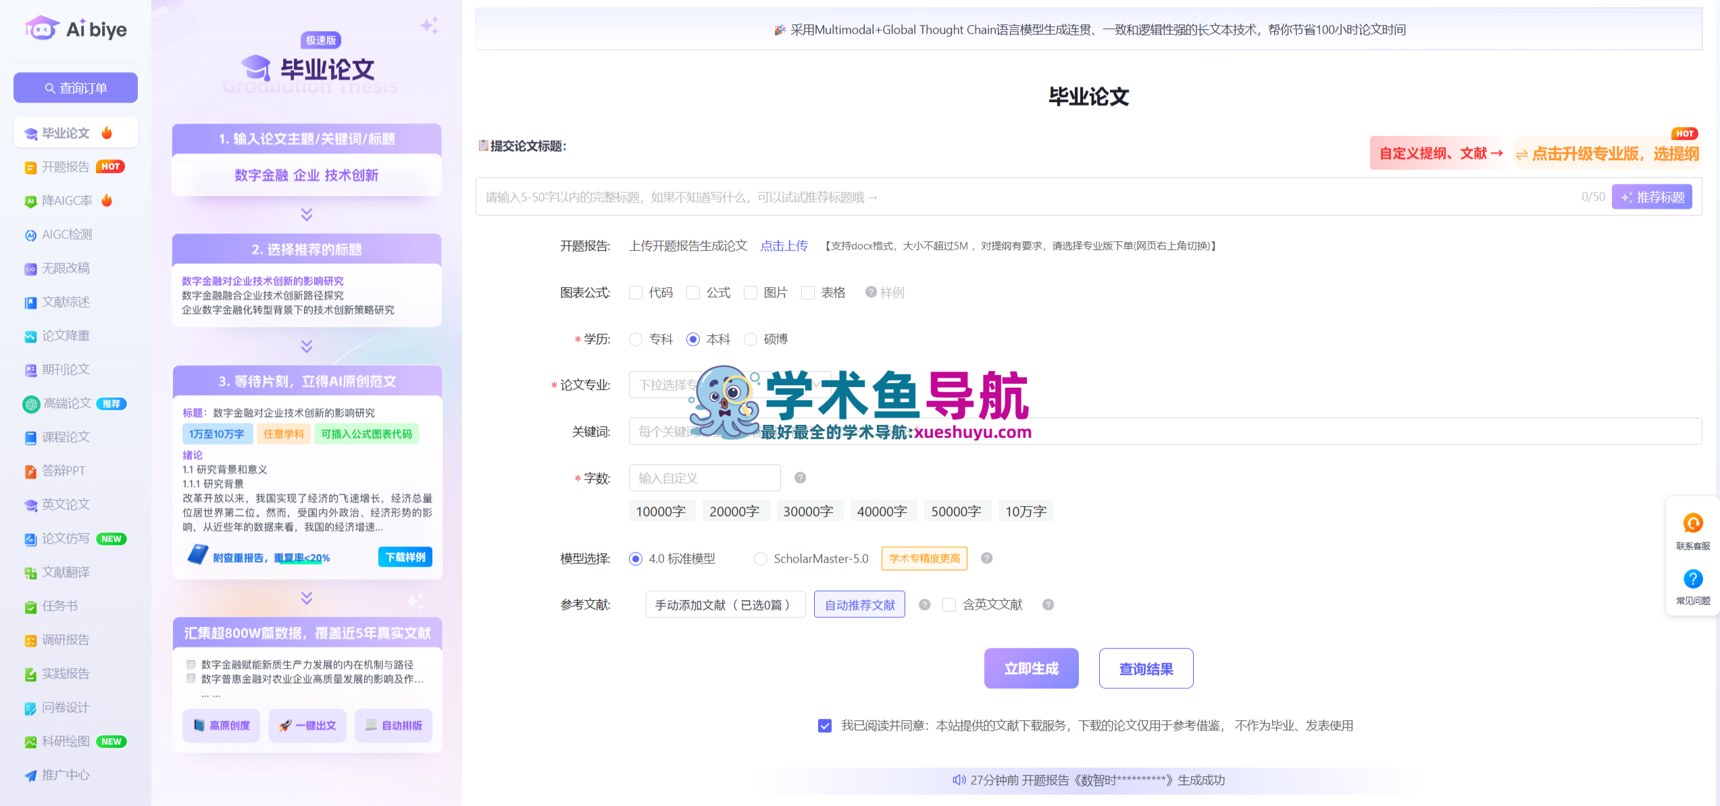Select the 科研绘图 feature
This screenshot has width=1720, height=806.
click(x=66, y=741)
